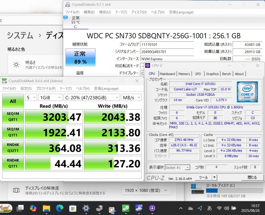Click the clock showing 10:57 in taskbar
The width and height of the screenshot is (265, 215).
[x=255, y=206]
